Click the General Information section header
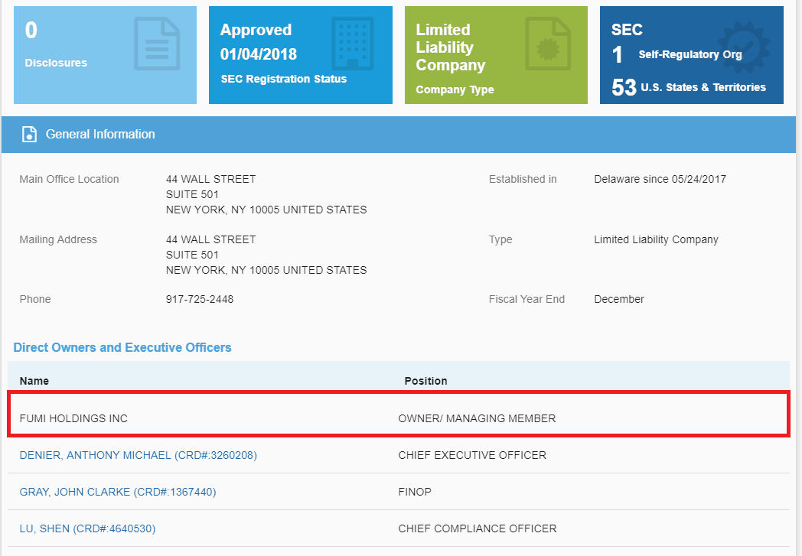The height and width of the screenshot is (556, 802). point(100,135)
